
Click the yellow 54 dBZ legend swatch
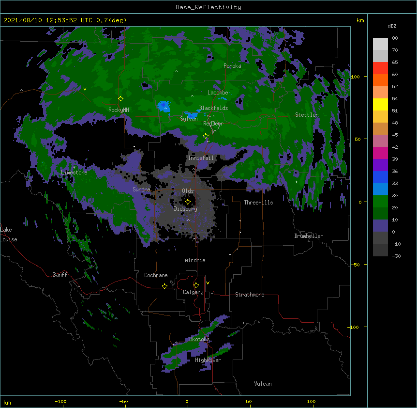pos(380,104)
